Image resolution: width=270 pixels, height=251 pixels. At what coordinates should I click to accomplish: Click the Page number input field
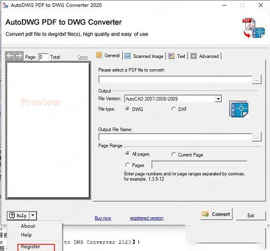click(x=43, y=57)
